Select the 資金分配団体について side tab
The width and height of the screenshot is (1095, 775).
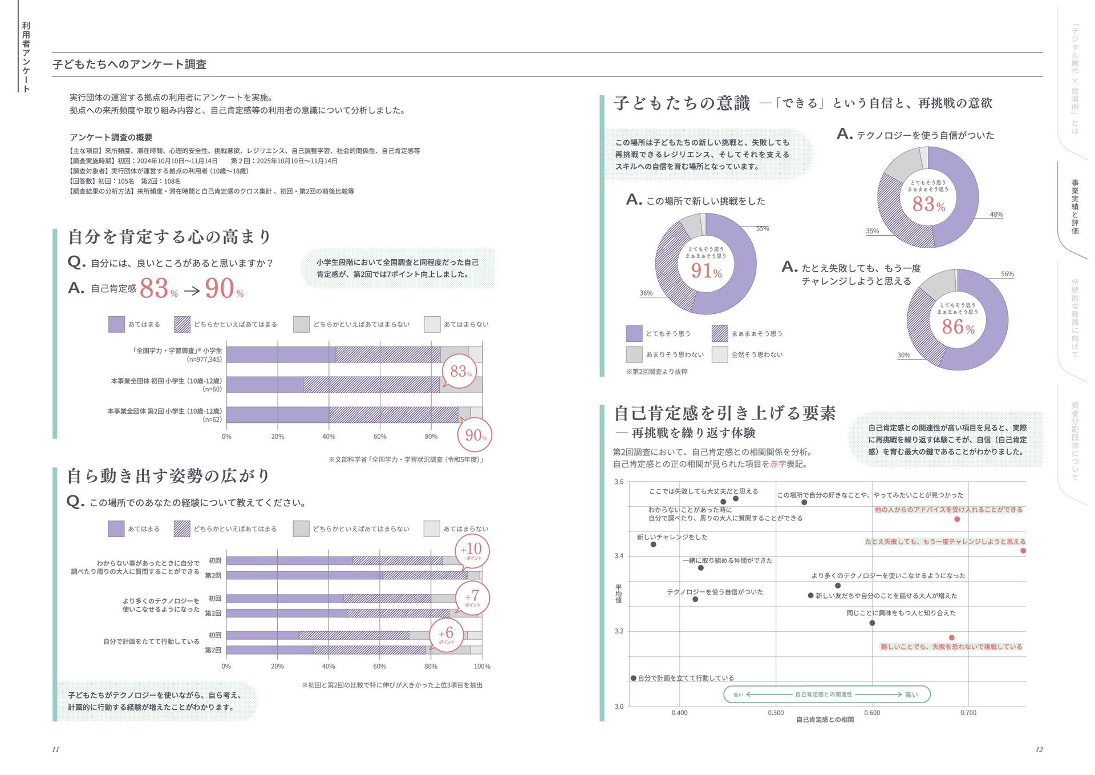[1074, 441]
